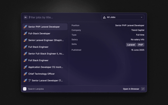Open the All Jobs dropdown
This screenshot has height=105, width=168.
tap(123, 17)
